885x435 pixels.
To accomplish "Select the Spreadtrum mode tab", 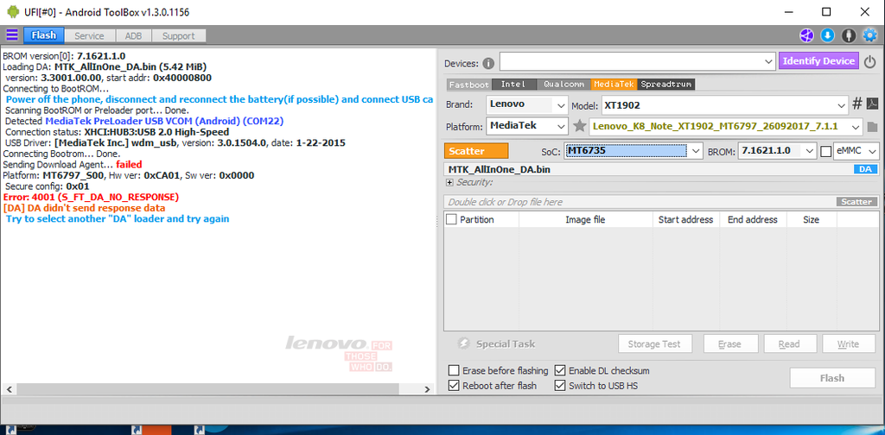I will tap(666, 85).
